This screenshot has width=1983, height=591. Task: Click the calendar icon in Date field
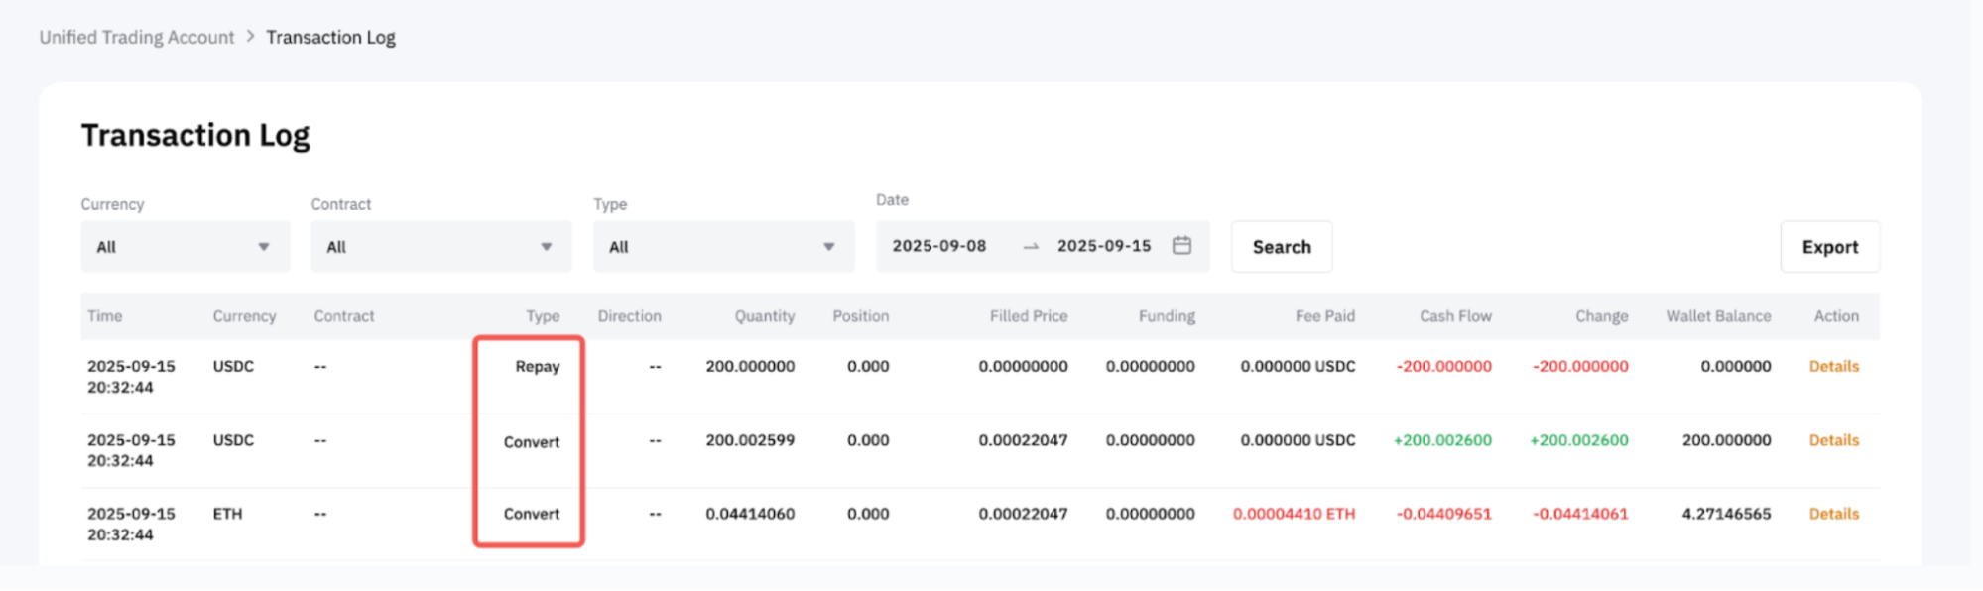pyautogui.click(x=1181, y=246)
